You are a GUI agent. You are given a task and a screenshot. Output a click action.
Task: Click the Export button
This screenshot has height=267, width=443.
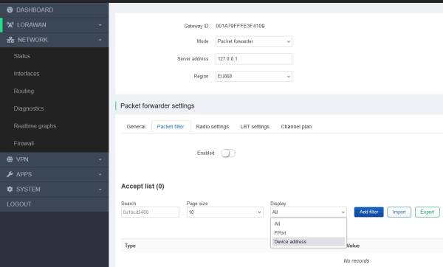(427, 212)
